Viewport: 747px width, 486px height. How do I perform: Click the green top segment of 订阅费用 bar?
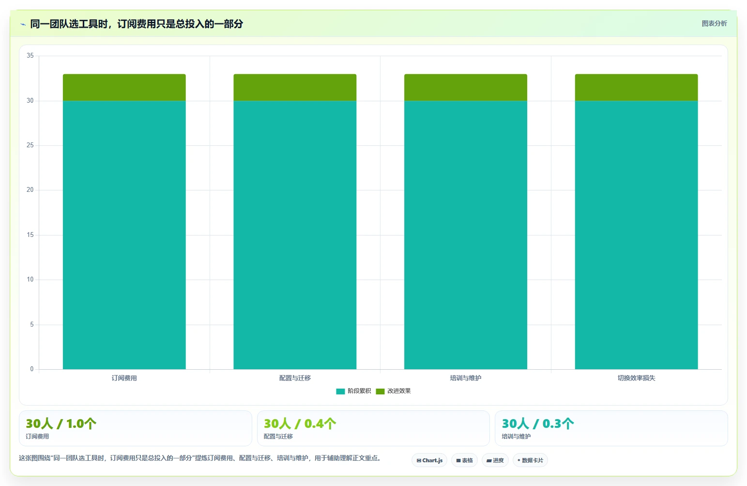(124, 87)
